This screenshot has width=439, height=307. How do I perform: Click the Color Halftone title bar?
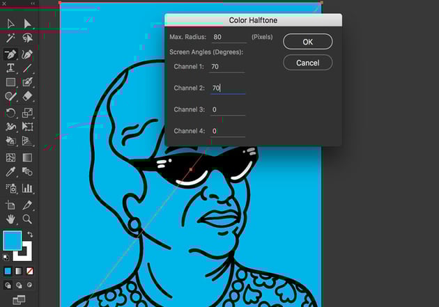pyautogui.click(x=253, y=20)
